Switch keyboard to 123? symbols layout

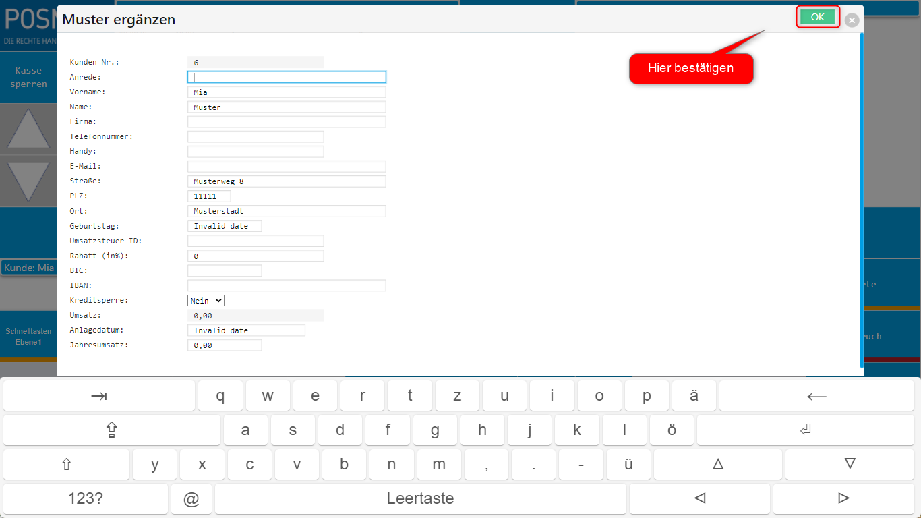tap(86, 499)
